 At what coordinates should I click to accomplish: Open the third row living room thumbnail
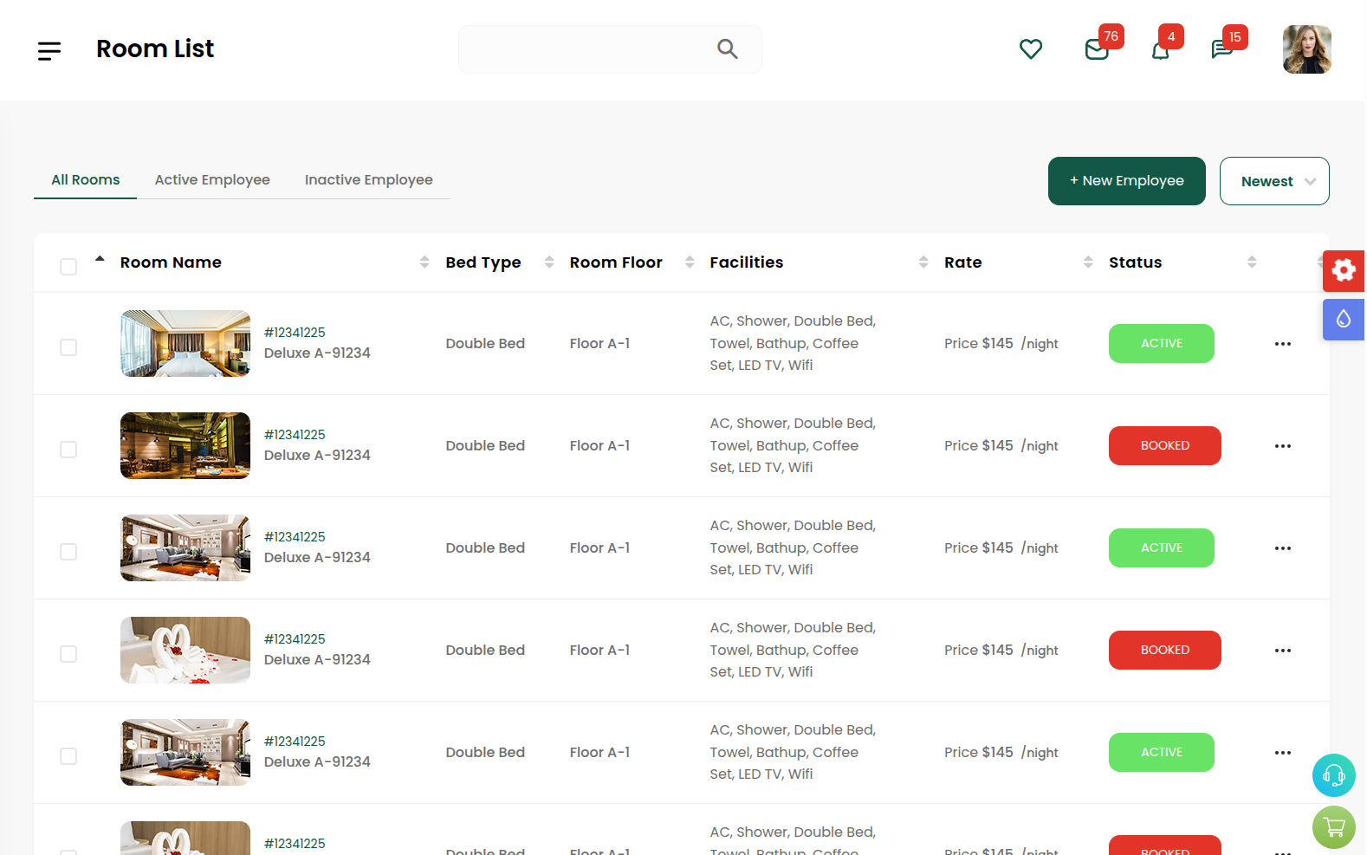tap(185, 548)
